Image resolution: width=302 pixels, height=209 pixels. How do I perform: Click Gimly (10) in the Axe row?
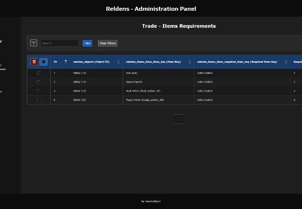79,73
